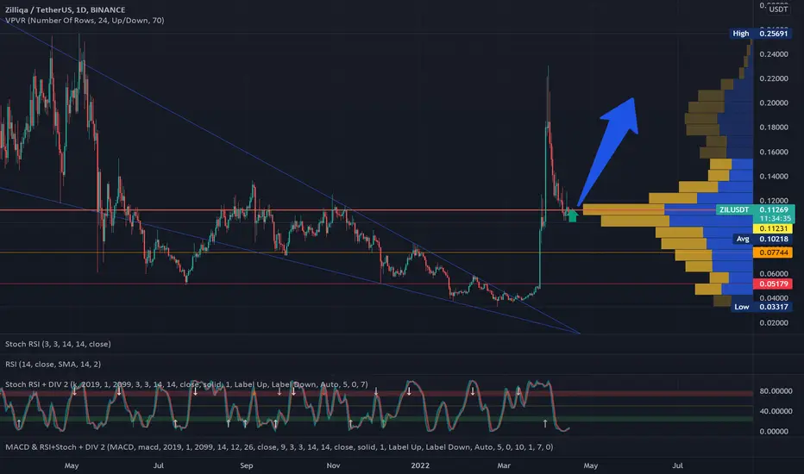
Task: Select the Stoch RSI (3, 3, 14, 14, close) legend
Action: [58, 344]
